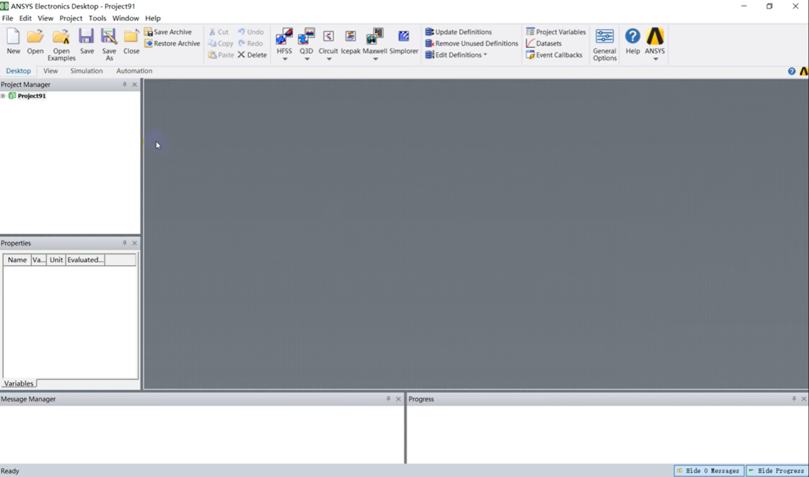Click Name column header in Properties

[18, 259]
